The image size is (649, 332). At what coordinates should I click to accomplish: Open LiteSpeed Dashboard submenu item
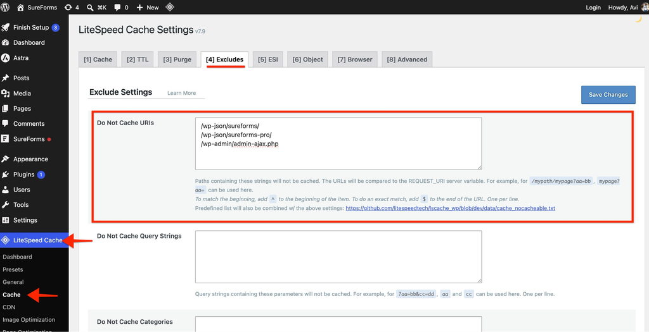click(17, 257)
